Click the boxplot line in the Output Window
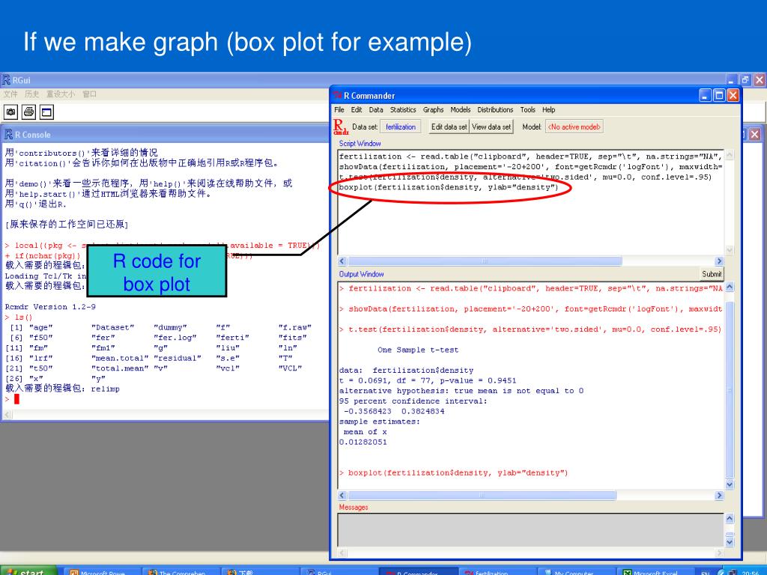 click(453, 473)
